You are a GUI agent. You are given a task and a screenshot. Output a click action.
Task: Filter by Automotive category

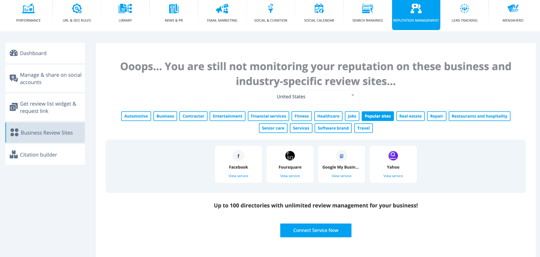point(136,116)
